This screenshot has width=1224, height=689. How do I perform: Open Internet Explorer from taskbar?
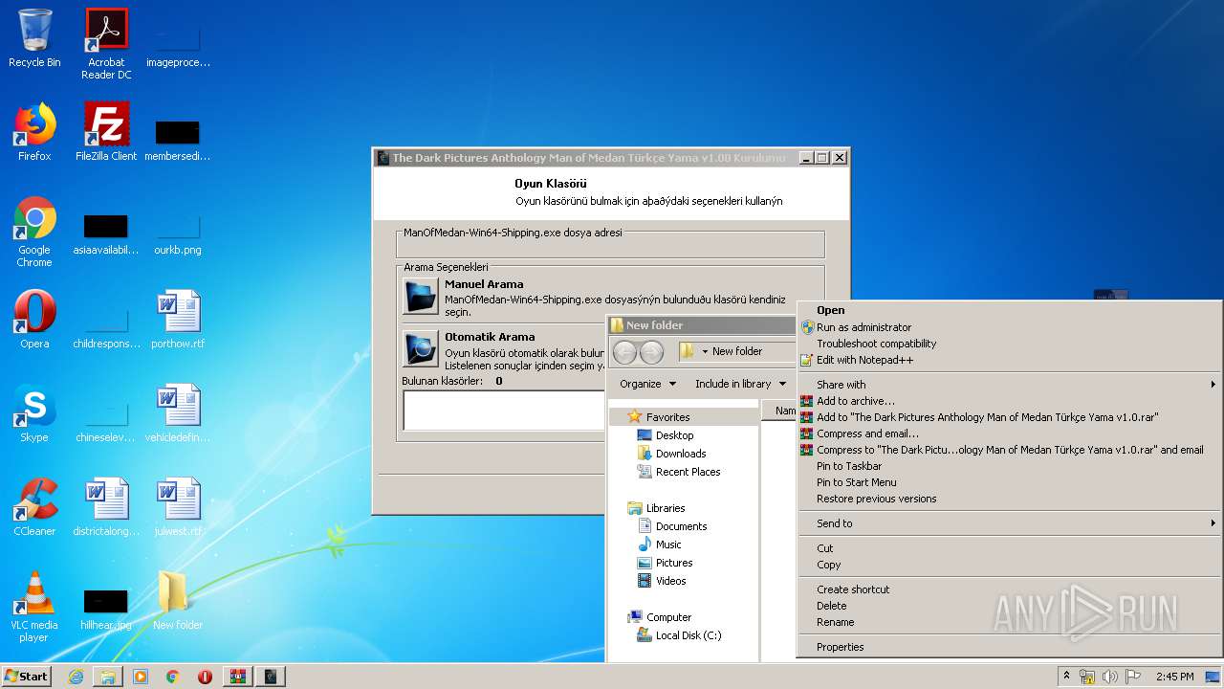point(76,677)
